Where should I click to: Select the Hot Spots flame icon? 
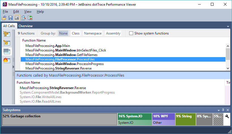pos(7,60)
